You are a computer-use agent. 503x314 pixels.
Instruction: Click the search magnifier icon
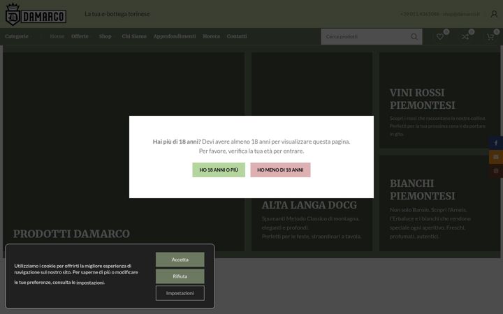point(414,36)
